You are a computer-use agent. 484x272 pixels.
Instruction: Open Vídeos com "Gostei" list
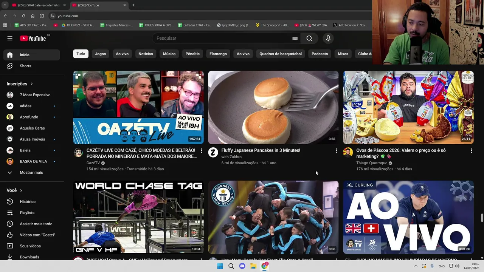click(x=32, y=235)
